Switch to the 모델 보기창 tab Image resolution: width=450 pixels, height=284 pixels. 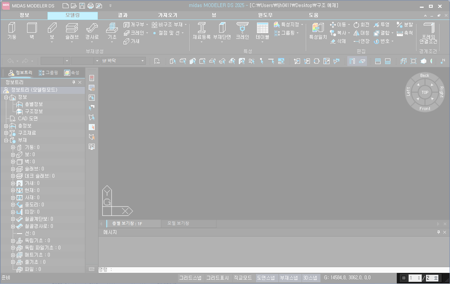pyautogui.click(x=178, y=223)
